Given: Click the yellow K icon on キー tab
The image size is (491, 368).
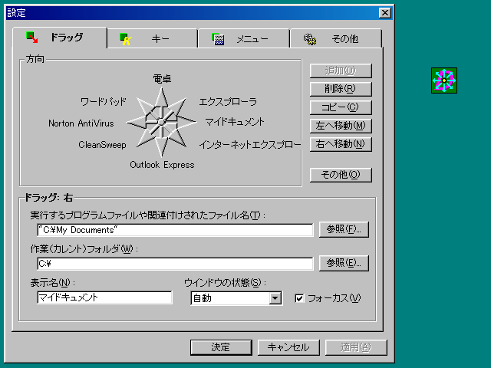Looking at the screenshot, I should [126, 39].
